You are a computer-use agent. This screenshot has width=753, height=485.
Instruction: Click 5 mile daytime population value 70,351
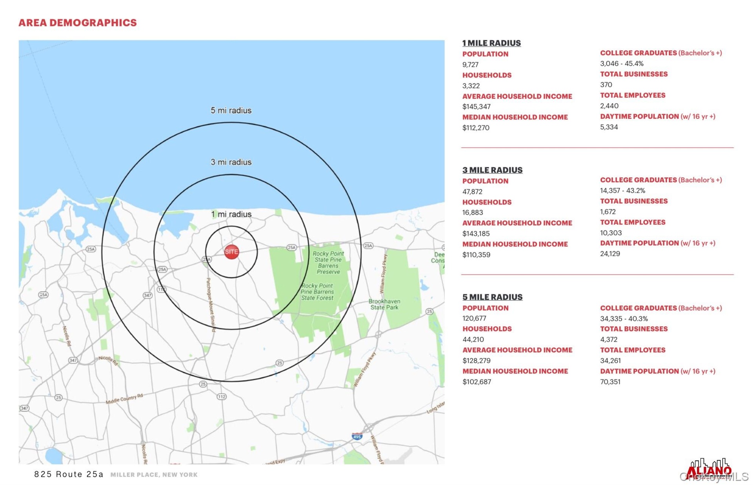coord(610,382)
